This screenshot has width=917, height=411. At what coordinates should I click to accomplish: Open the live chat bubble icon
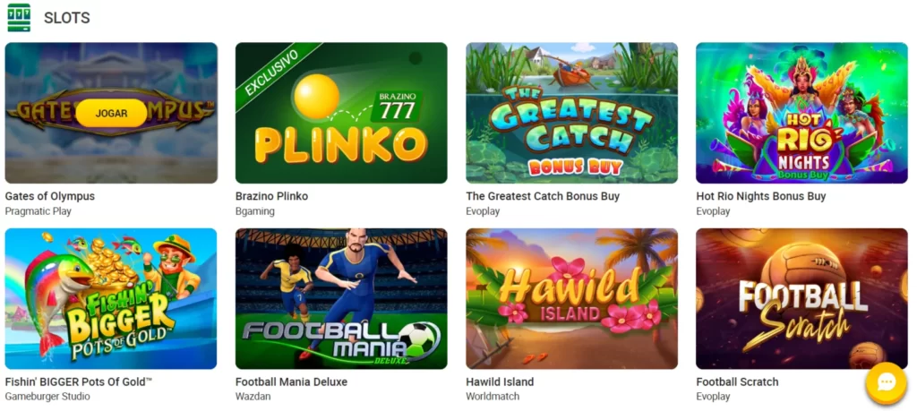(886, 383)
